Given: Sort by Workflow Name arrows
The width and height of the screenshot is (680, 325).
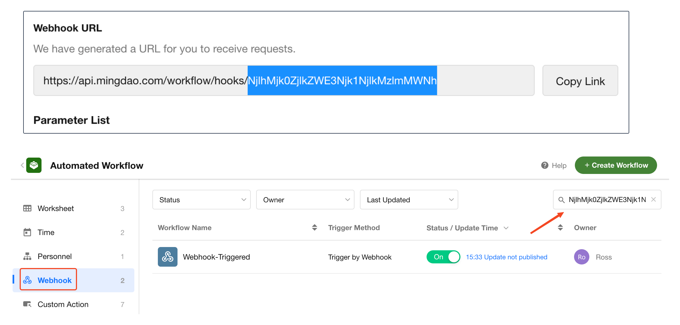Looking at the screenshot, I should tap(314, 227).
